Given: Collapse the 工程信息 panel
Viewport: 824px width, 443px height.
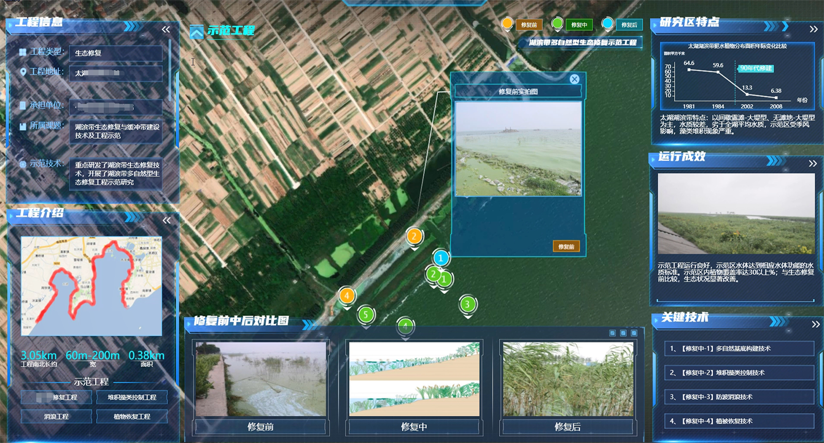Looking at the screenshot, I should pos(166,30).
